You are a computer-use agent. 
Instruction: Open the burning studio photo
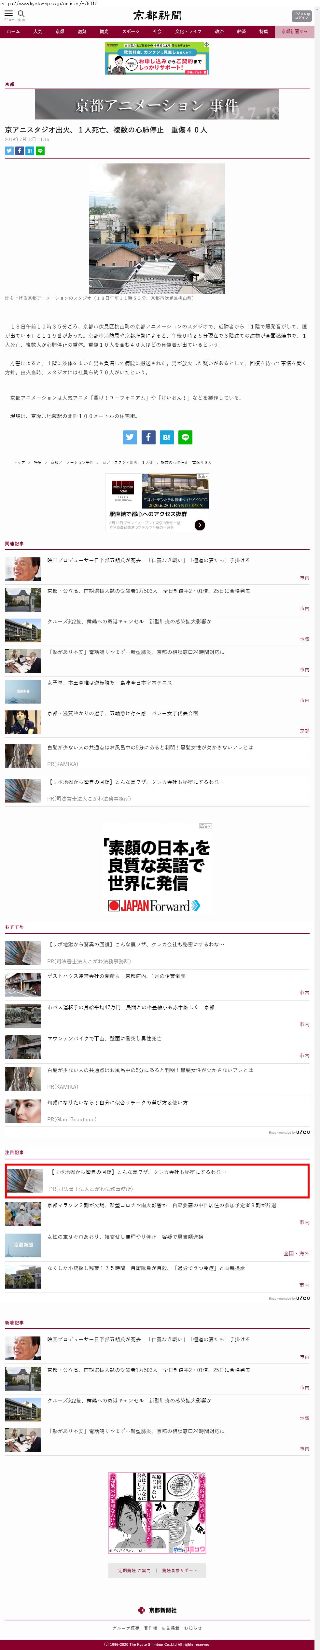[x=157, y=228]
